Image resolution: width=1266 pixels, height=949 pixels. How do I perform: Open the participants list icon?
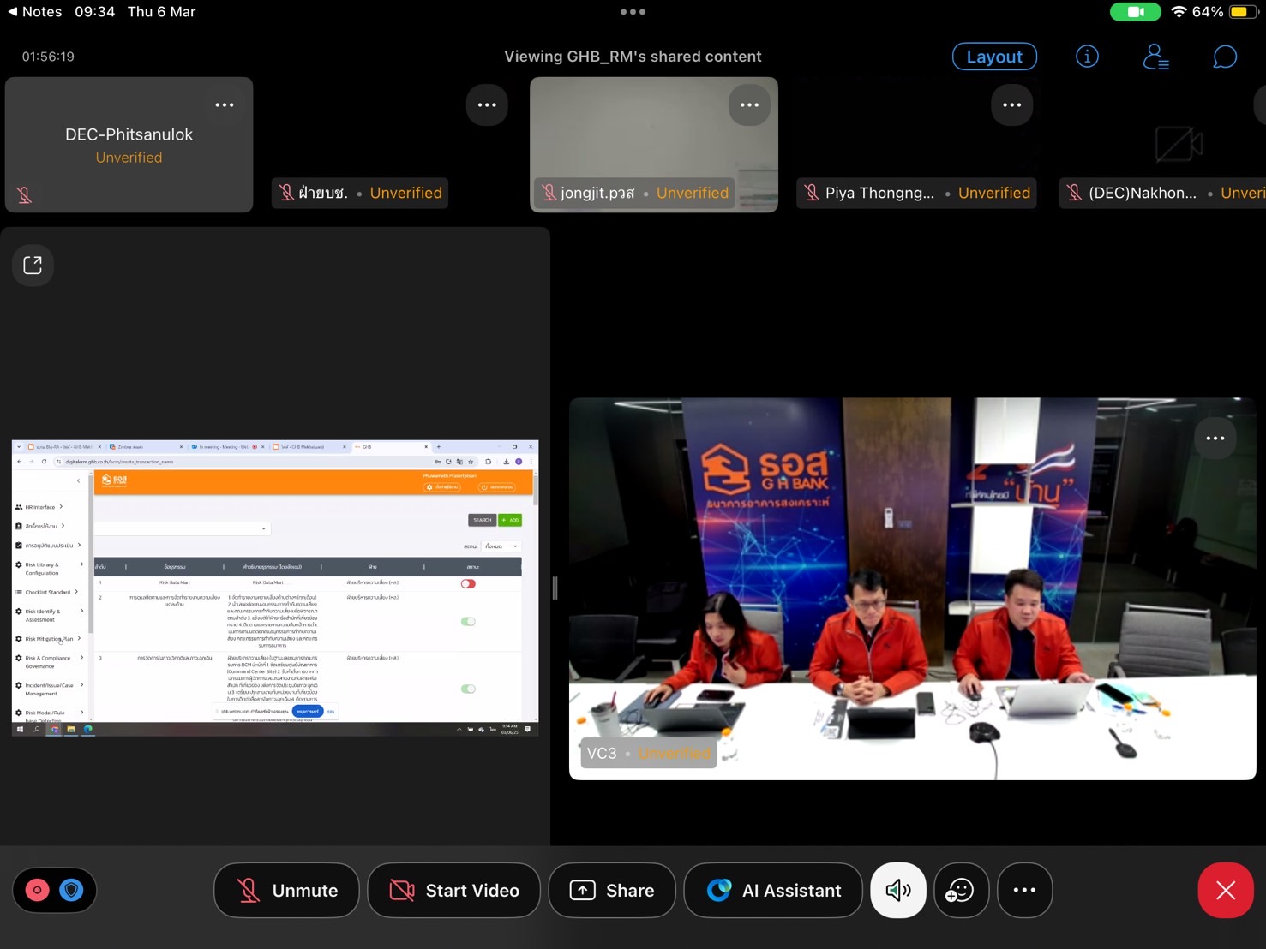point(1155,57)
